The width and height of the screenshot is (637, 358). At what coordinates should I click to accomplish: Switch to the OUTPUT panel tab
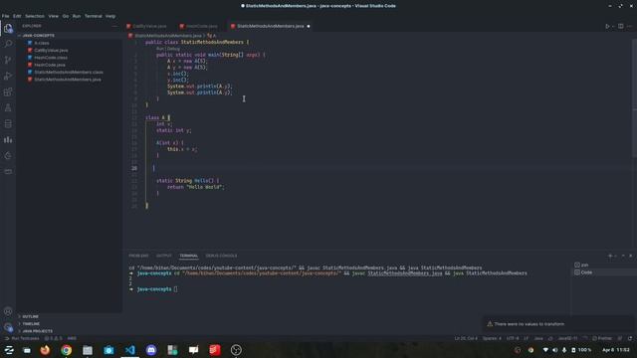(164, 256)
